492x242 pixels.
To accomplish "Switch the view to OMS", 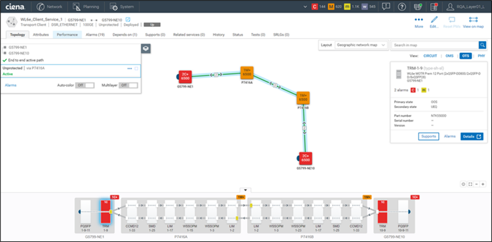I will point(449,56).
